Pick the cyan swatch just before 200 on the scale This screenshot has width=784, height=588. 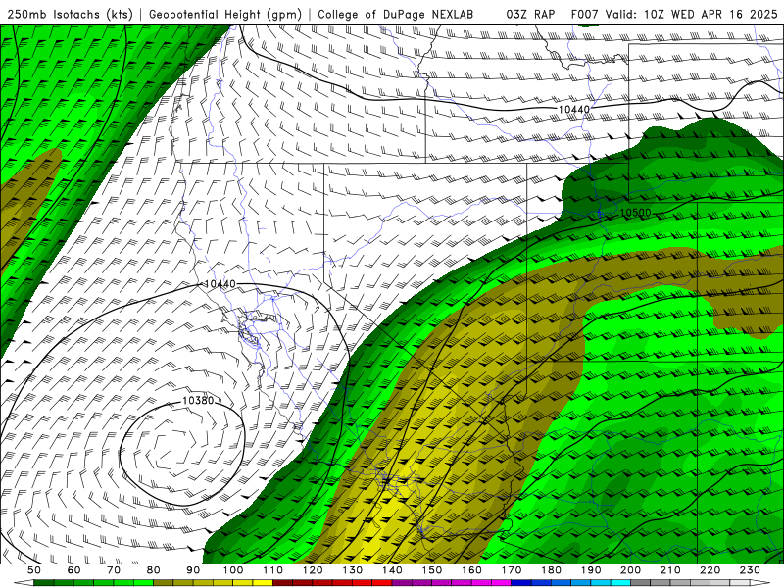(x=620, y=583)
